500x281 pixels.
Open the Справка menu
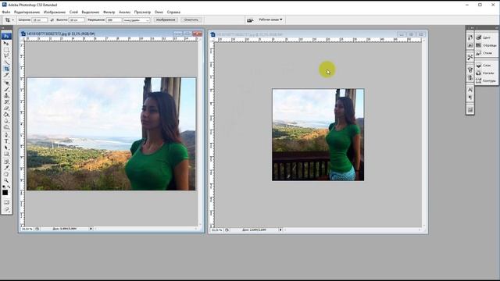[x=173, y=12]
